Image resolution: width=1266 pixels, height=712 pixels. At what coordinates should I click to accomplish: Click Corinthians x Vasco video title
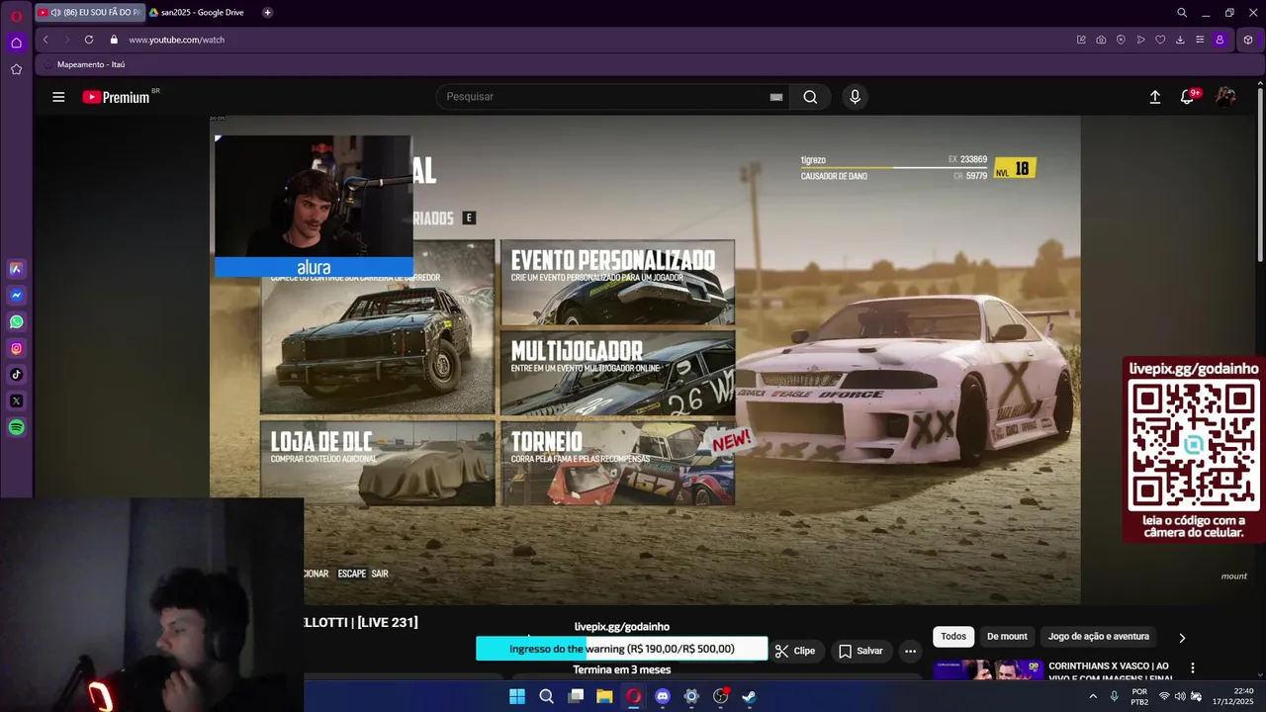pos(1110,672)
